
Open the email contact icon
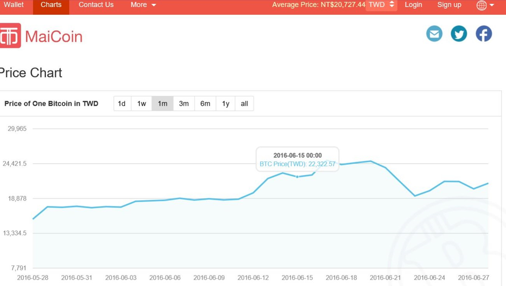(x=434, y=34)
